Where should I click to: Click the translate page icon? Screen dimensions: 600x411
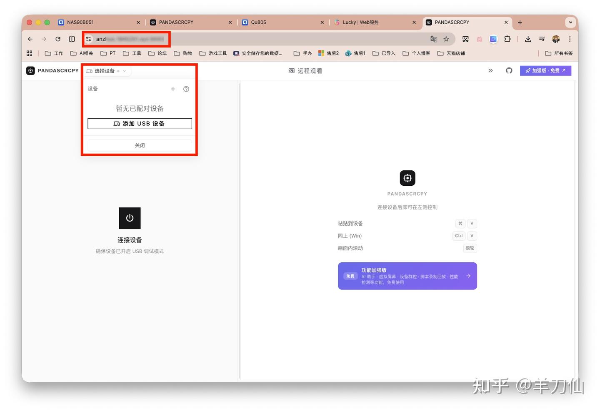pos(434,39)
